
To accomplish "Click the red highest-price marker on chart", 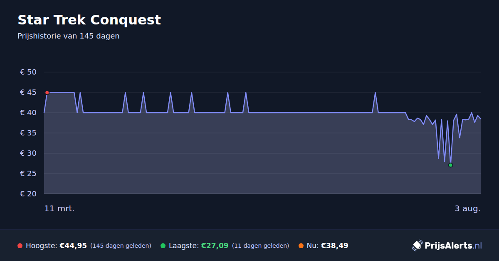I will click(47, 92).
